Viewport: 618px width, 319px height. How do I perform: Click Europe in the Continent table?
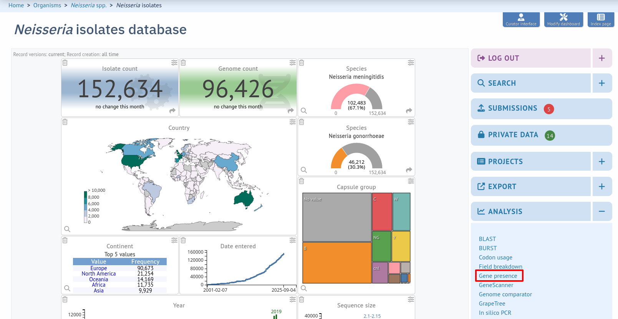click(99, 268)
